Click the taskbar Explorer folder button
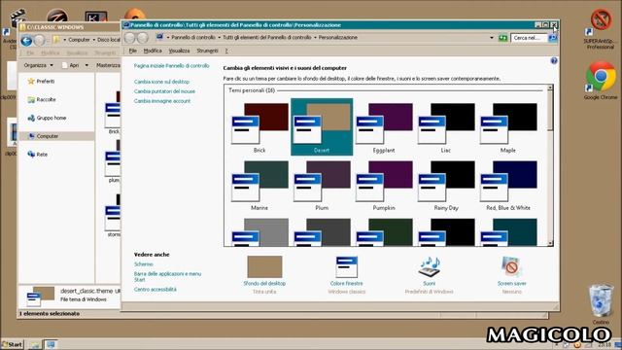Screen dimensions: 622x350 pos(35,344)
